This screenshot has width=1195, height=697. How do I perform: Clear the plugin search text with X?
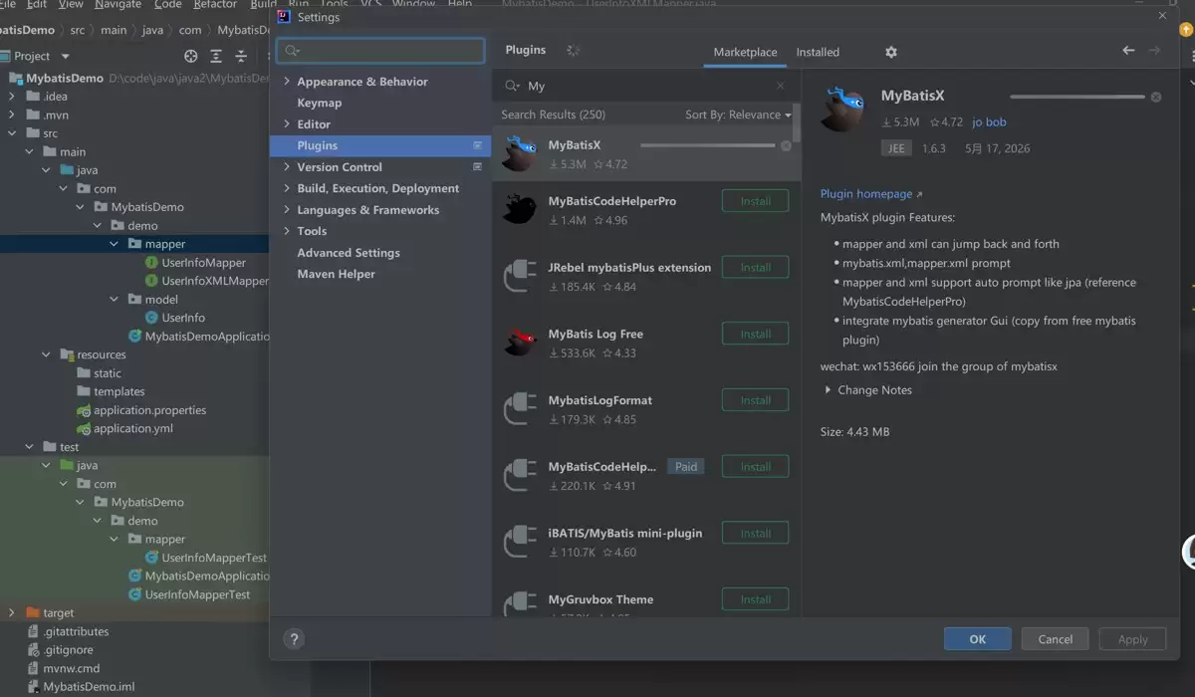(x=781, y=87)
